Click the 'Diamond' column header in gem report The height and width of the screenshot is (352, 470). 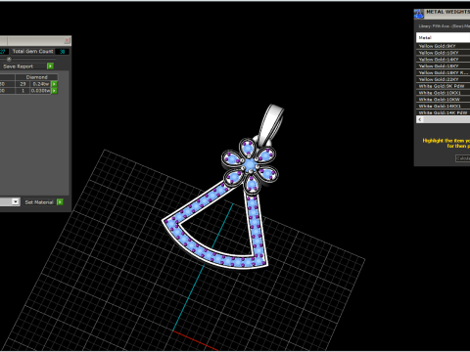36,77
